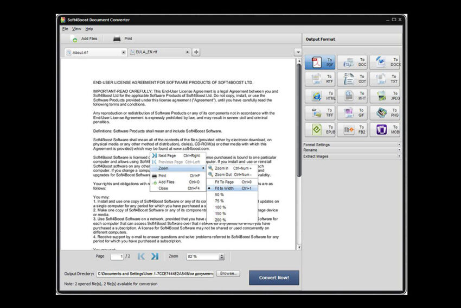
Task: Open the Help menu
Action: [89, 29]
